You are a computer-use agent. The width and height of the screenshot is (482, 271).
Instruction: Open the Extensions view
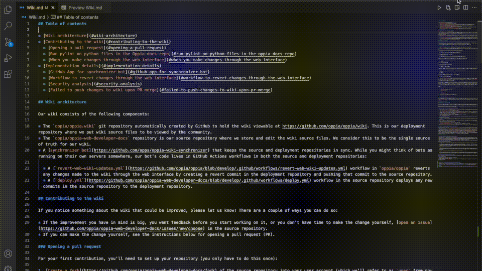[x=8, y=74]
